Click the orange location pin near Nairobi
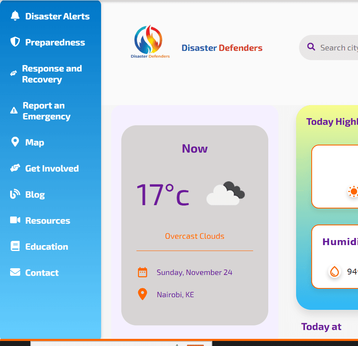Screen dimensions: 358x346 pos(142,294)
